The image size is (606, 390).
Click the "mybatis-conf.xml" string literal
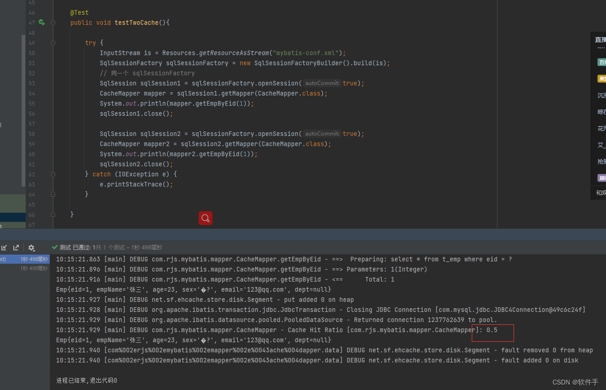click(305, 53)
